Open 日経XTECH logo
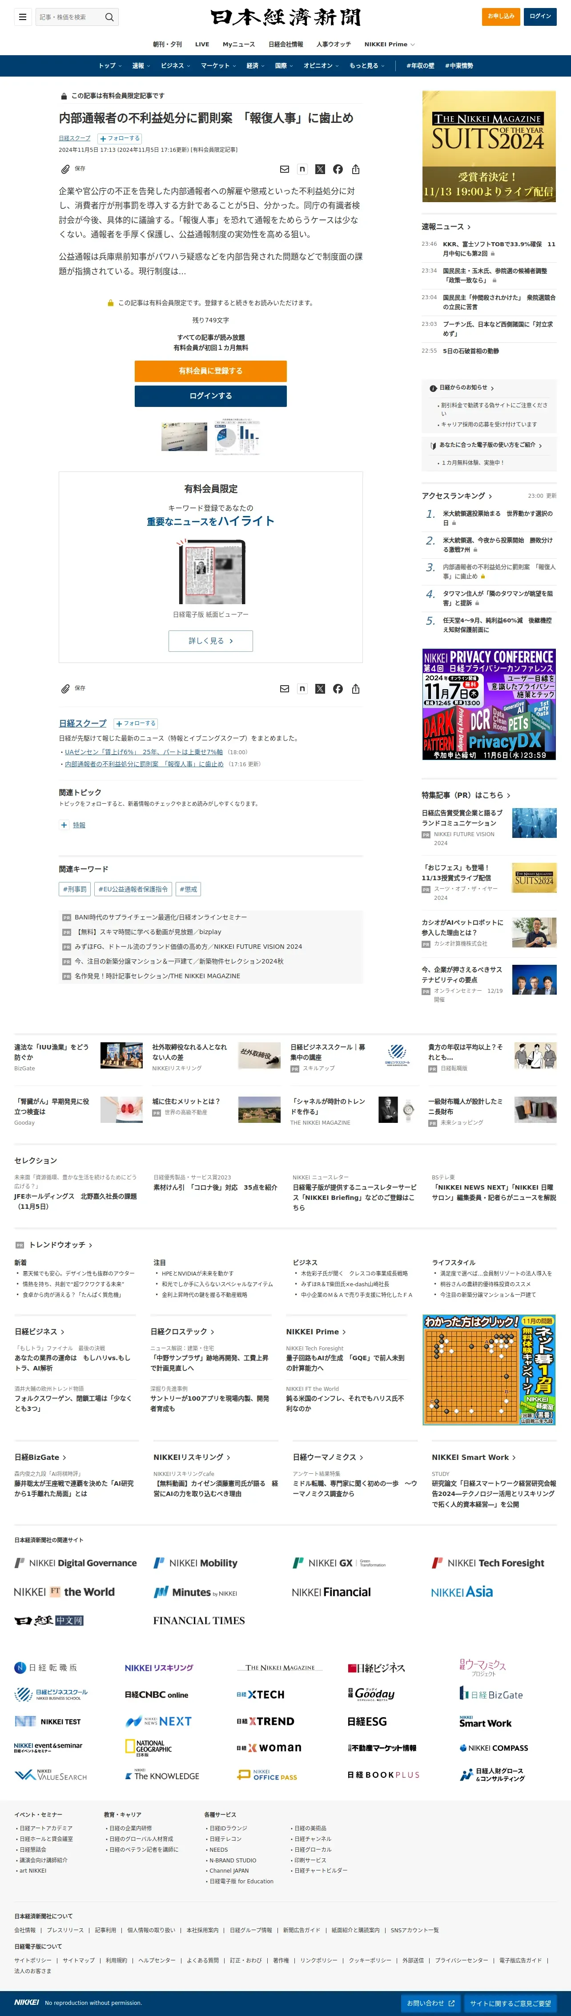Image resolution: width=571 pixels, height=2016 pixels. (x=261, y=1695)
